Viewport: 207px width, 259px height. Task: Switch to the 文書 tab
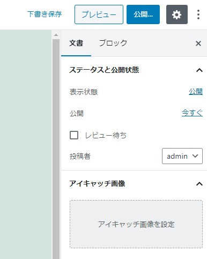tap(76, 43)
